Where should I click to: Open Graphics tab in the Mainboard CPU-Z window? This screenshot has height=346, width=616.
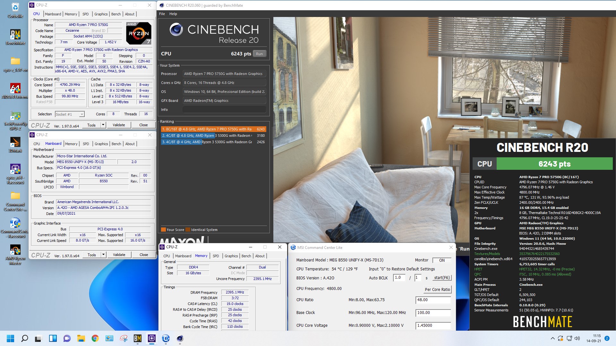(x=101, y=144)
